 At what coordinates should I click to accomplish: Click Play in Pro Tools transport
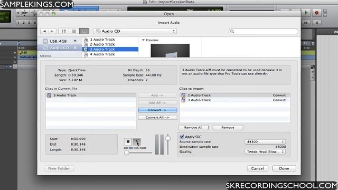coord(306,13)
